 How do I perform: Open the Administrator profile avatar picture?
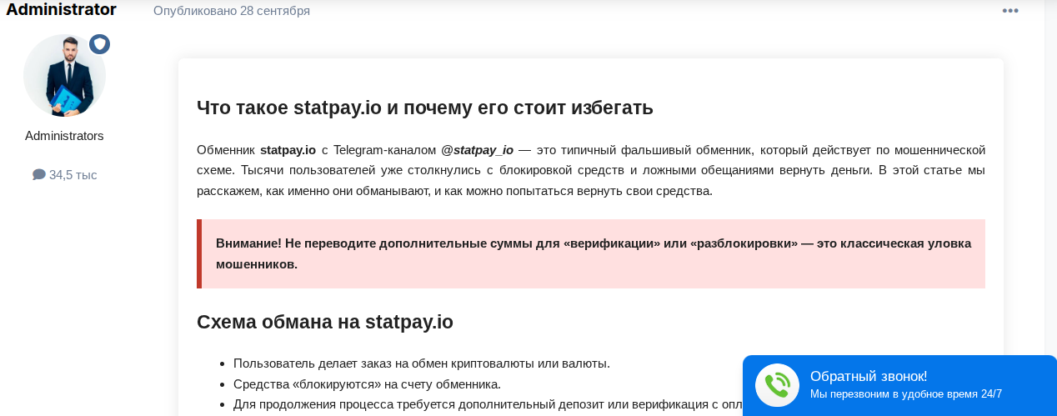pos(64,76)
